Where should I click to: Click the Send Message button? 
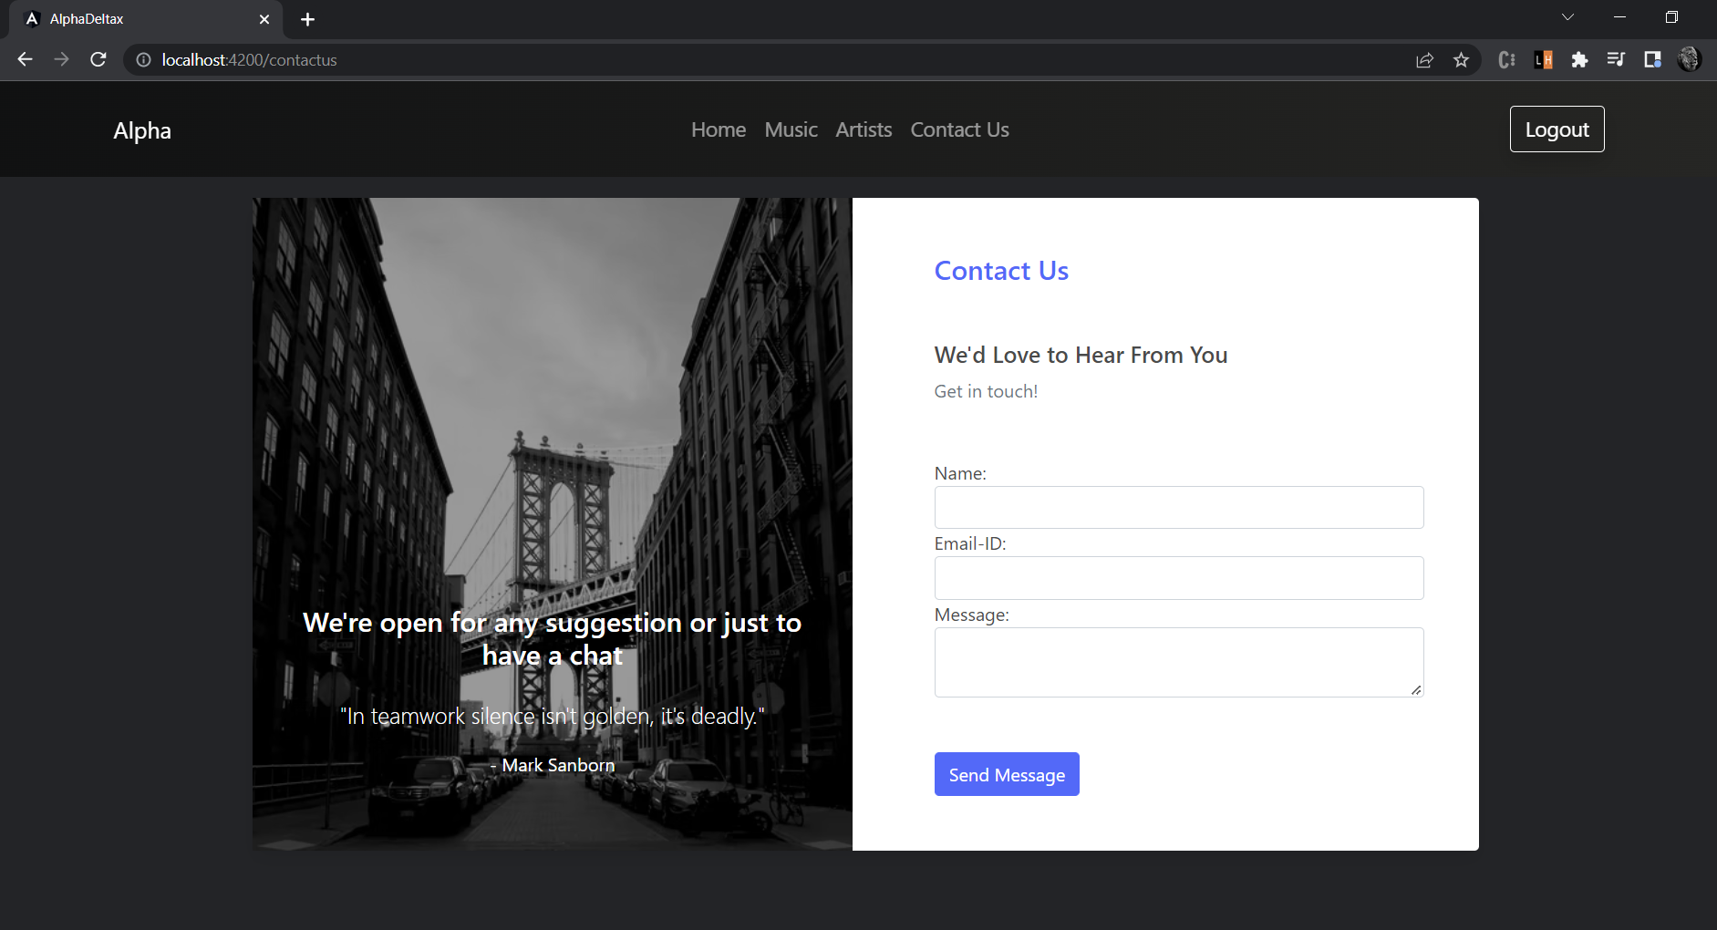click(1007, 774)
